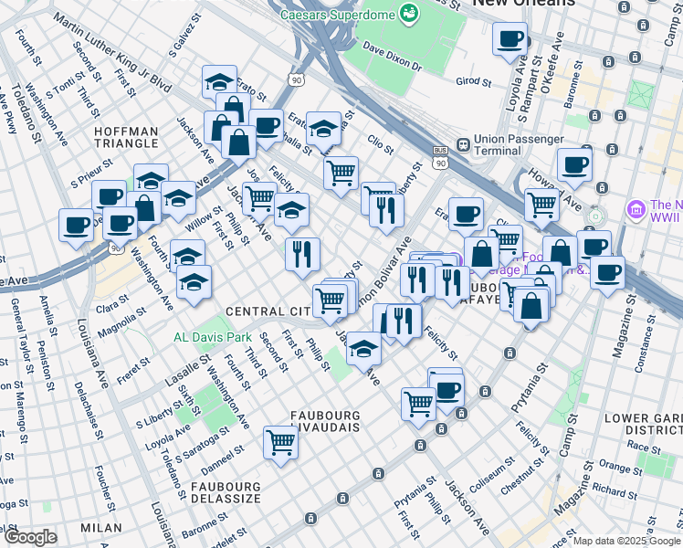Click the MILAN neighborhood label
683x548 pixels.
pos(101,528)
